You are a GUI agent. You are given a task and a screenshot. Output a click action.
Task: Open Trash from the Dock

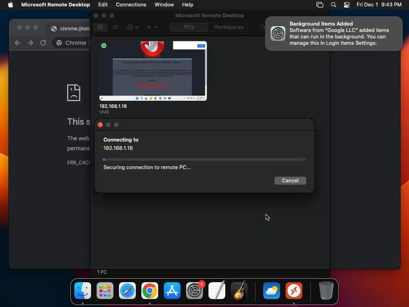coord(326,291)
